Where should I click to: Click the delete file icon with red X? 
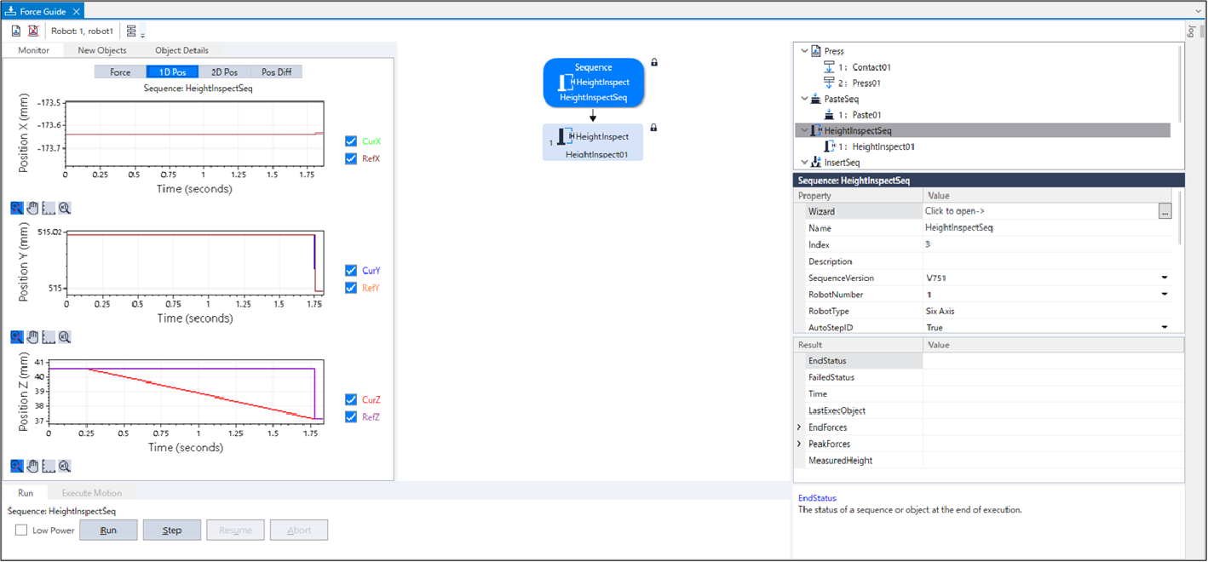pos(33,31)
